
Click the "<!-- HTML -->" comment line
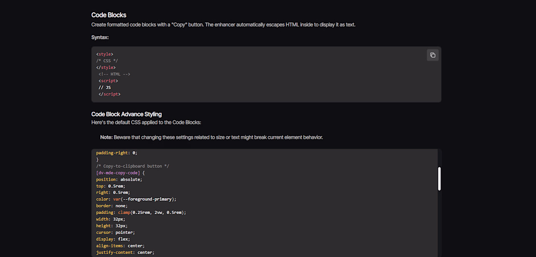click(x=114, y=74)
